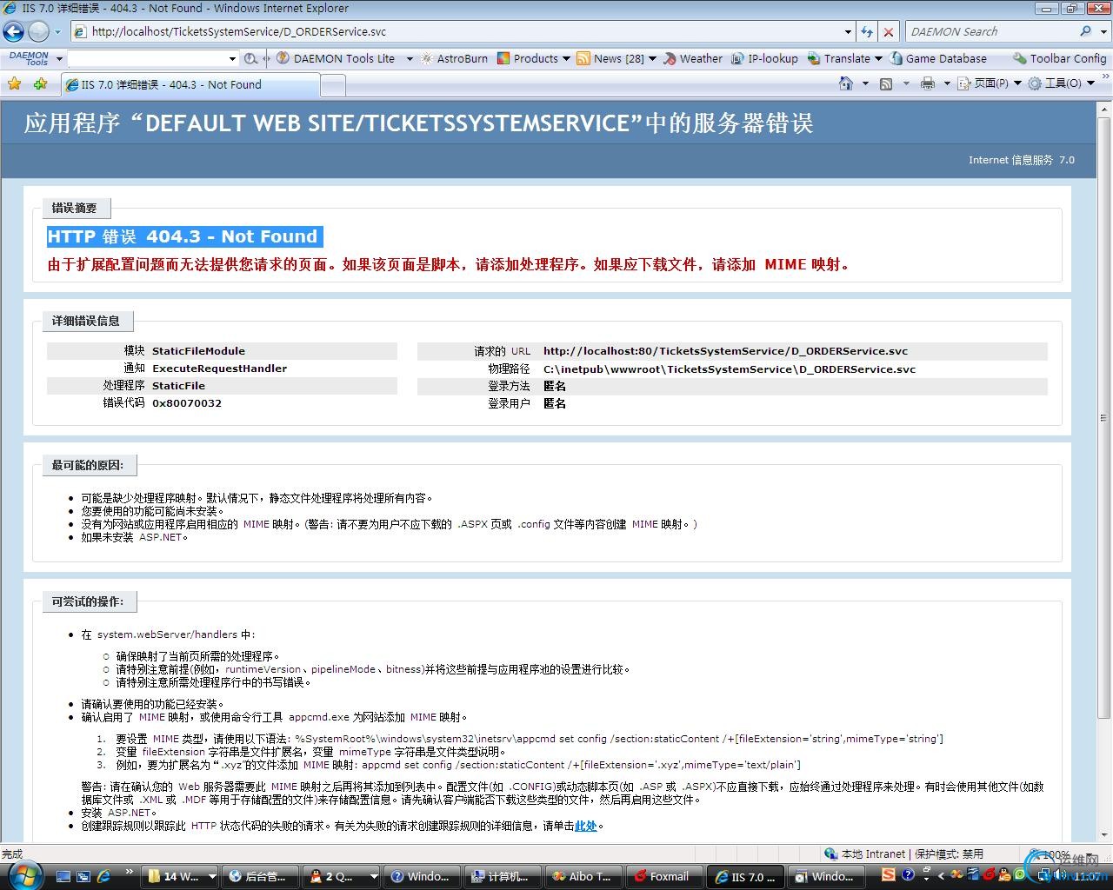The width and height of the screenshot is (1113, 890).
Task: Click the highlighted HTTP 404.3 Not Found heading
Action: [184, 236]
